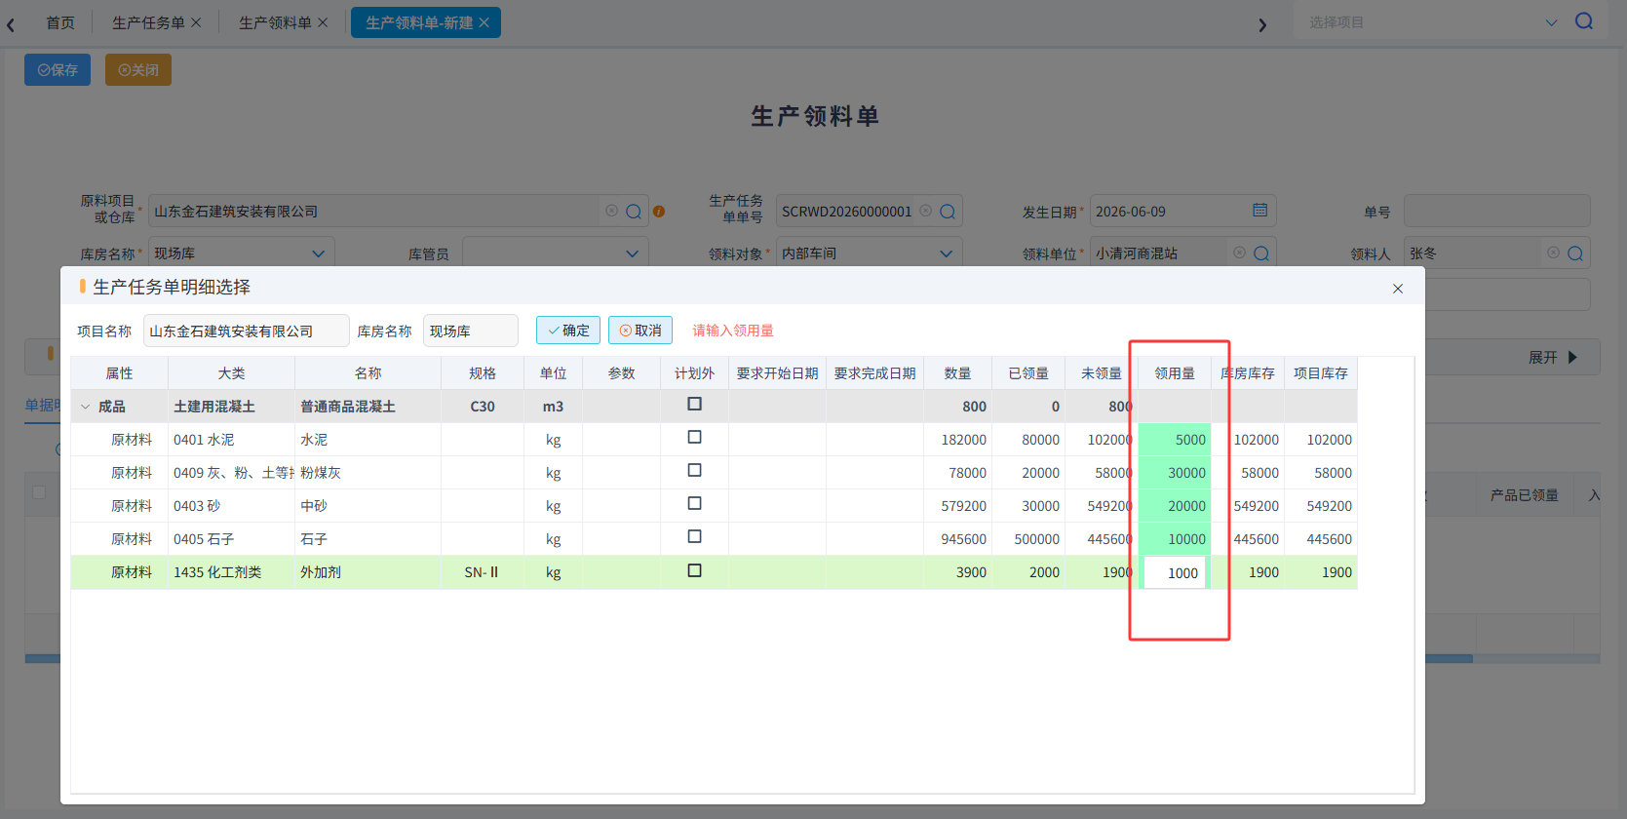This screenshot has height=819, width=1627.
Task: Close the 生产领料单 tab
Action: [x=323, y=22]
